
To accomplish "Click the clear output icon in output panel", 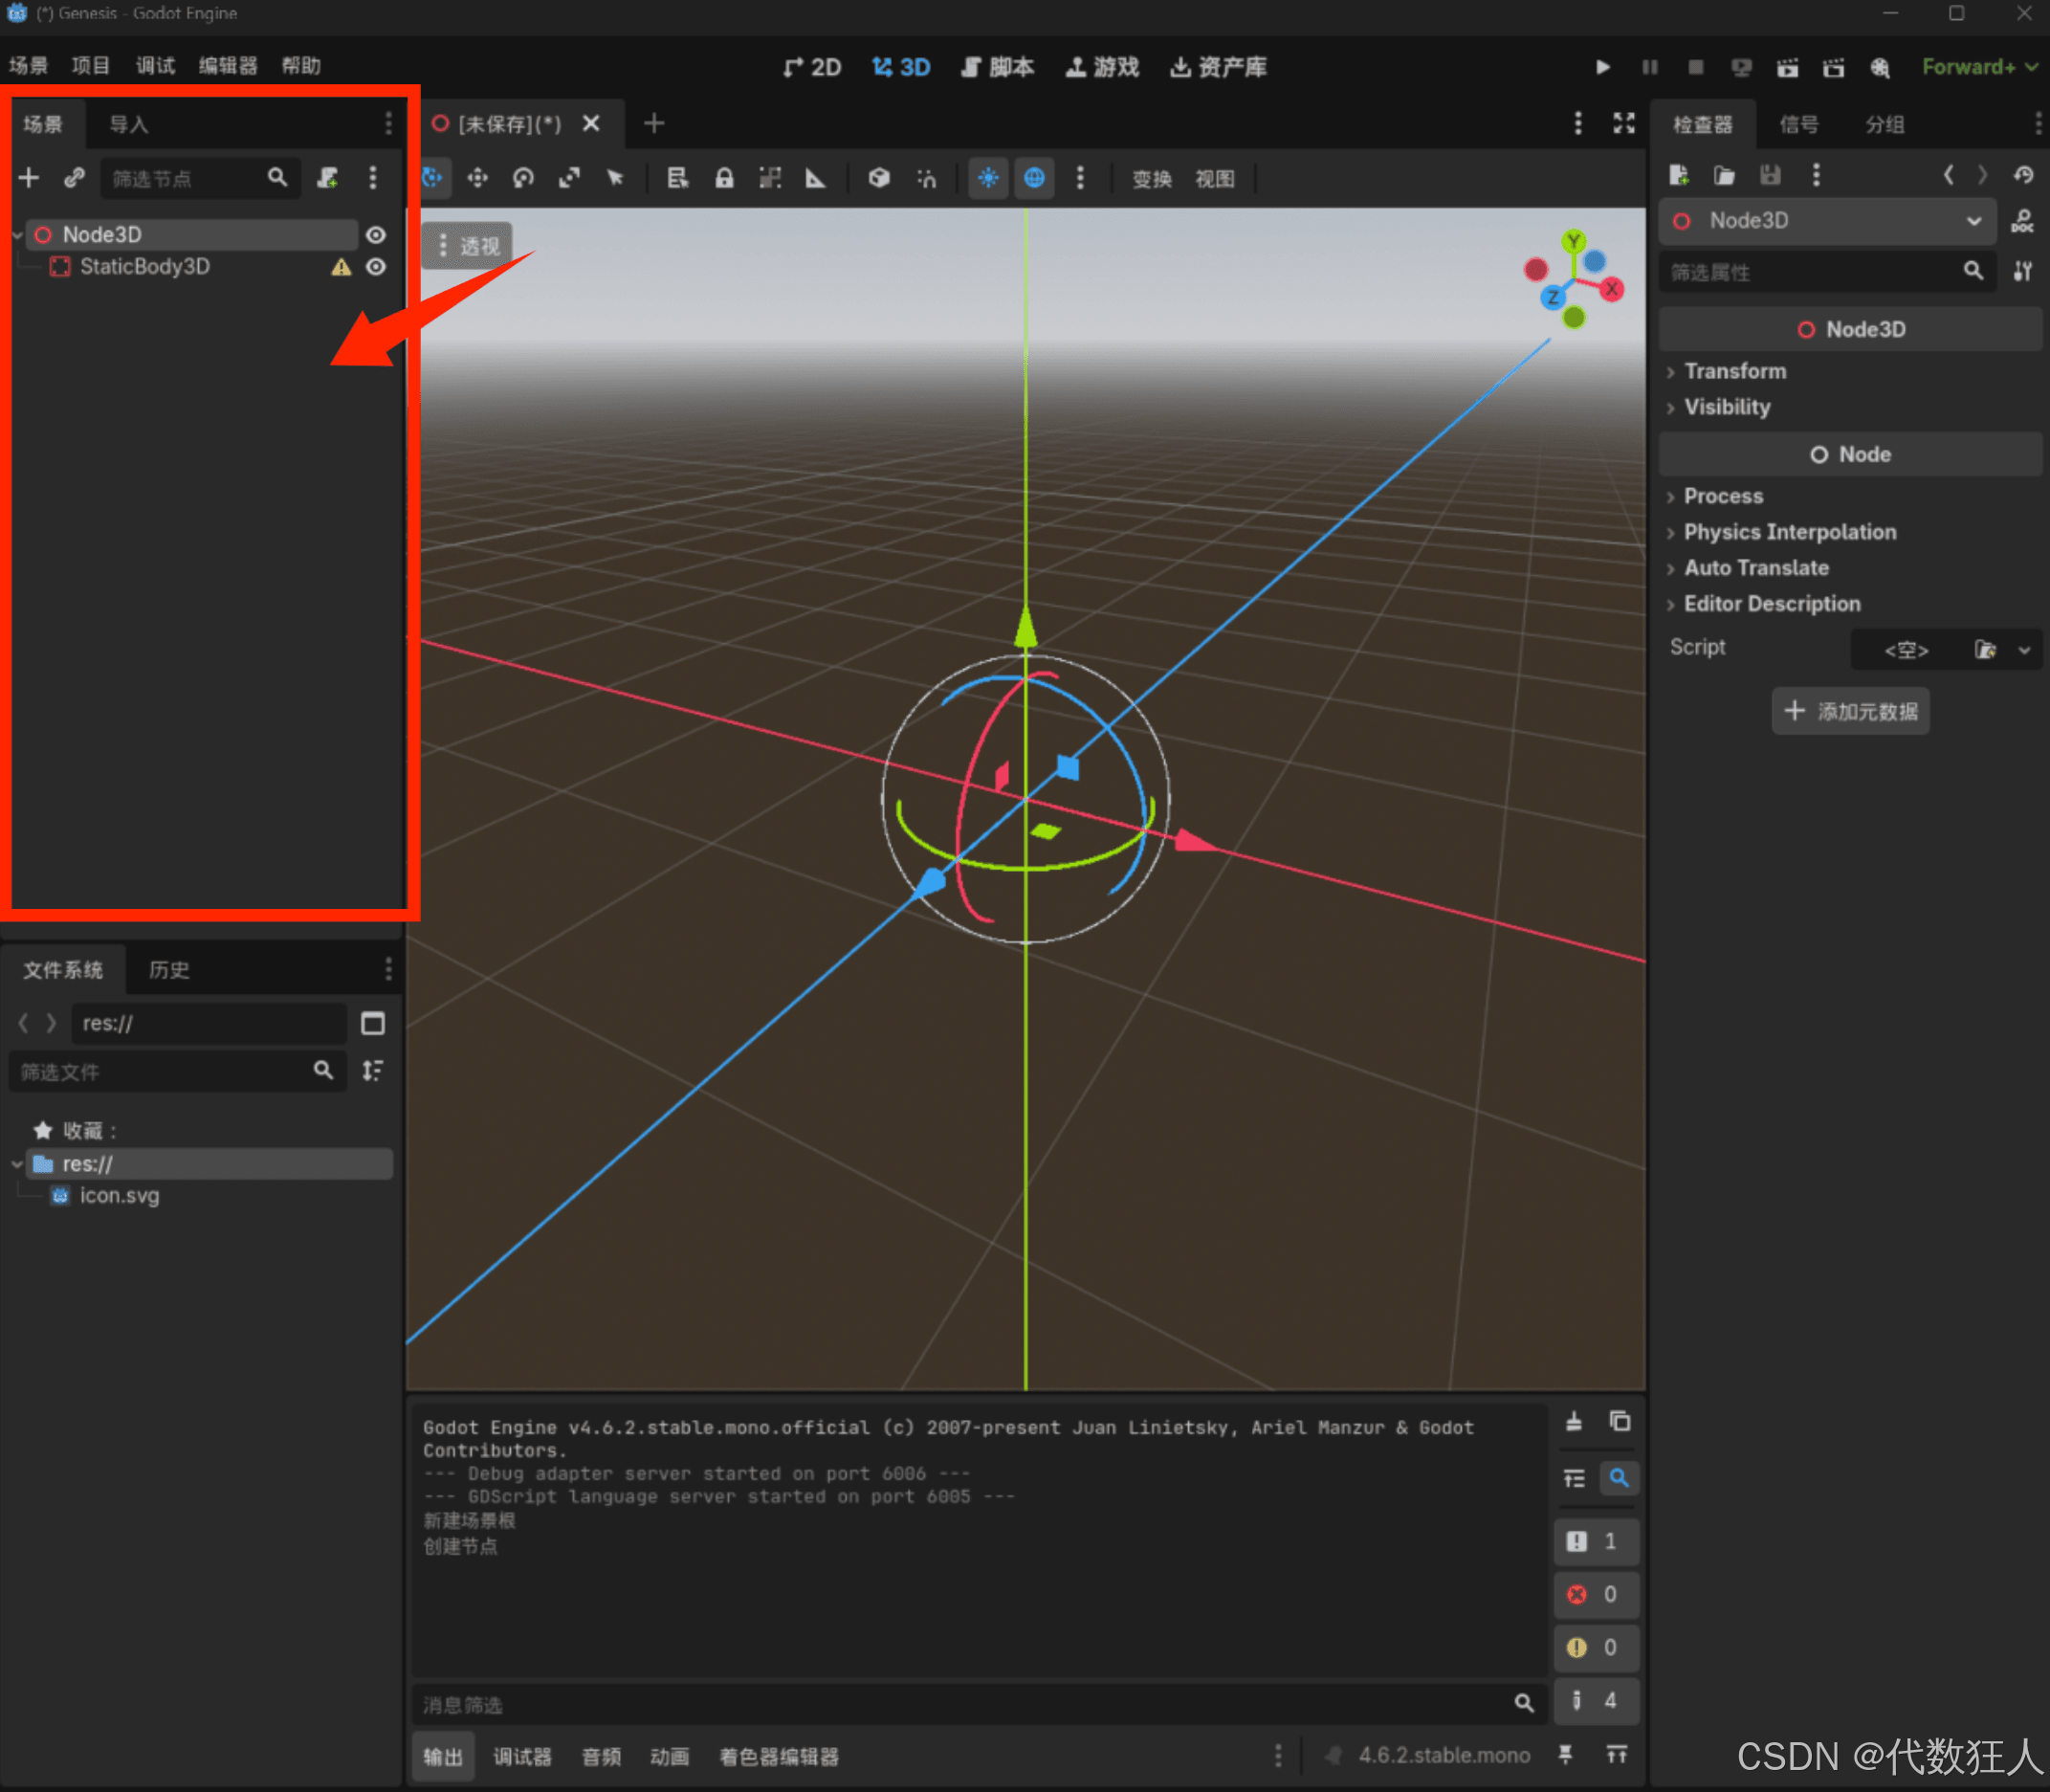I will (x=1574, y=1421).
